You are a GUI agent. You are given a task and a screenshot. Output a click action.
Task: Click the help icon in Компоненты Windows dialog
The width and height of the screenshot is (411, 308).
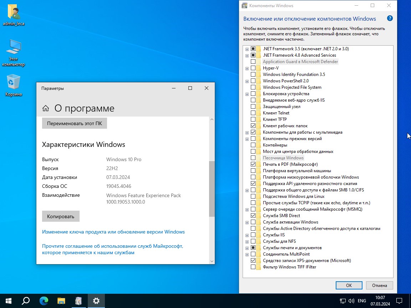[390, 18]
